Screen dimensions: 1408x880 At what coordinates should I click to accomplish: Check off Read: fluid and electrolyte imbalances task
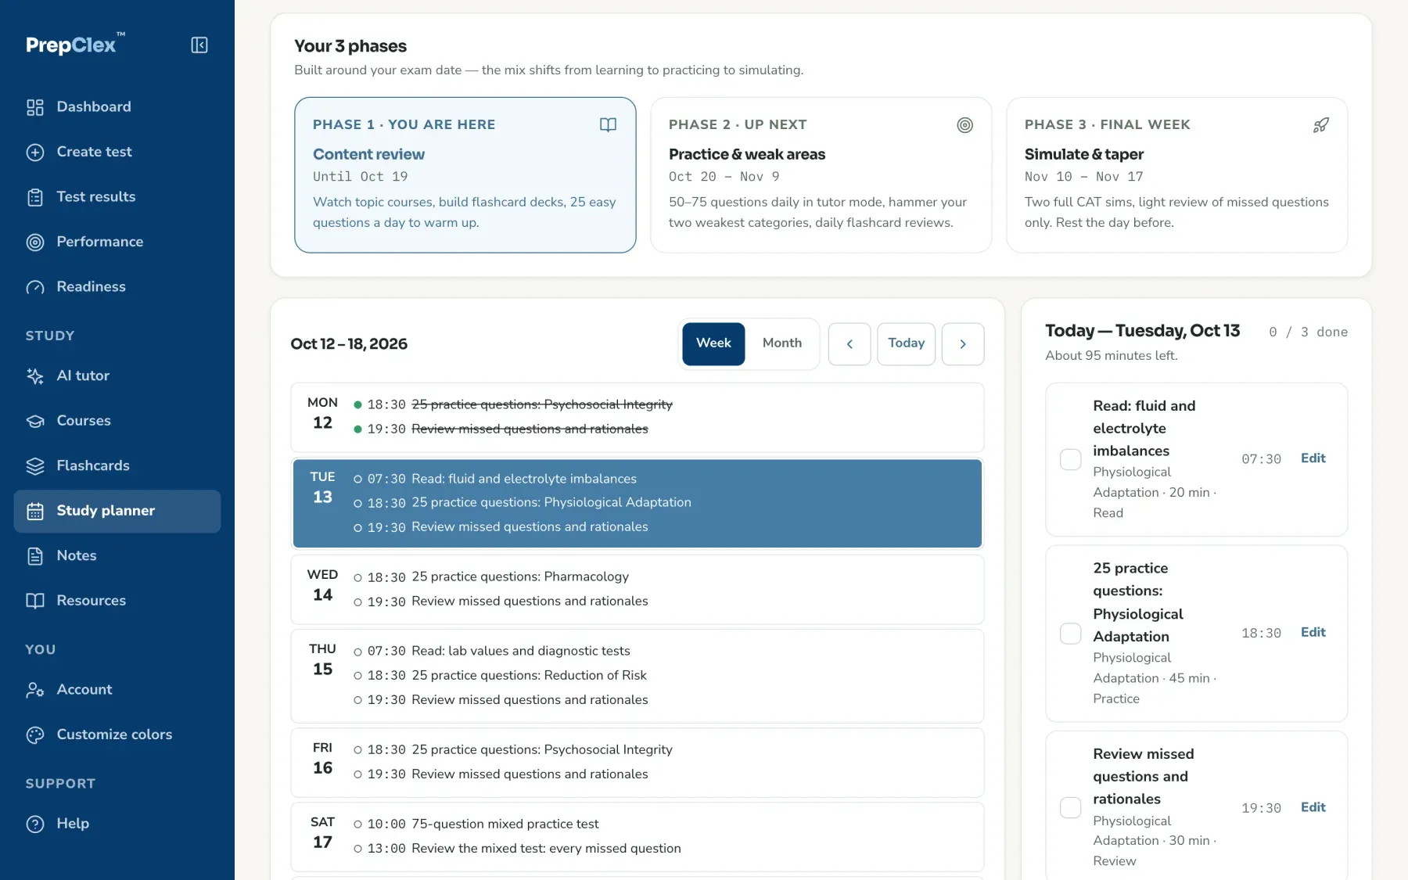coord(1070,459)
